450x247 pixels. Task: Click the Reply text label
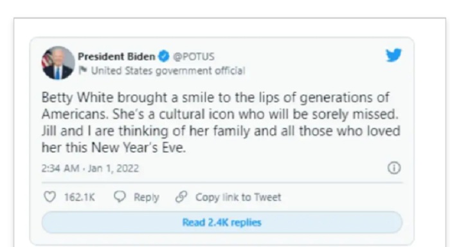point(147,197)
